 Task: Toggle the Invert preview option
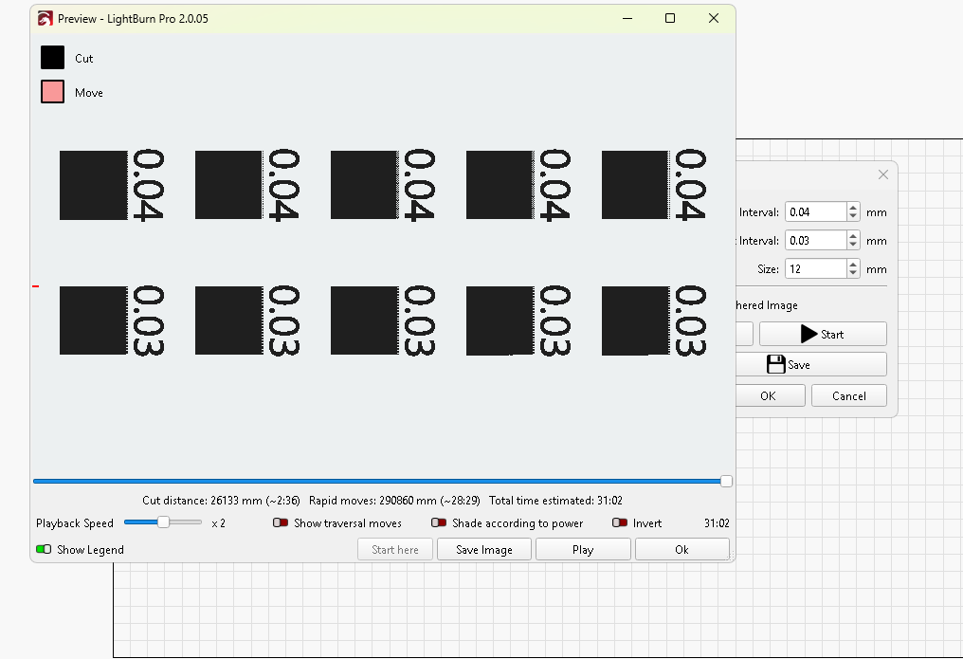(617, 522)
